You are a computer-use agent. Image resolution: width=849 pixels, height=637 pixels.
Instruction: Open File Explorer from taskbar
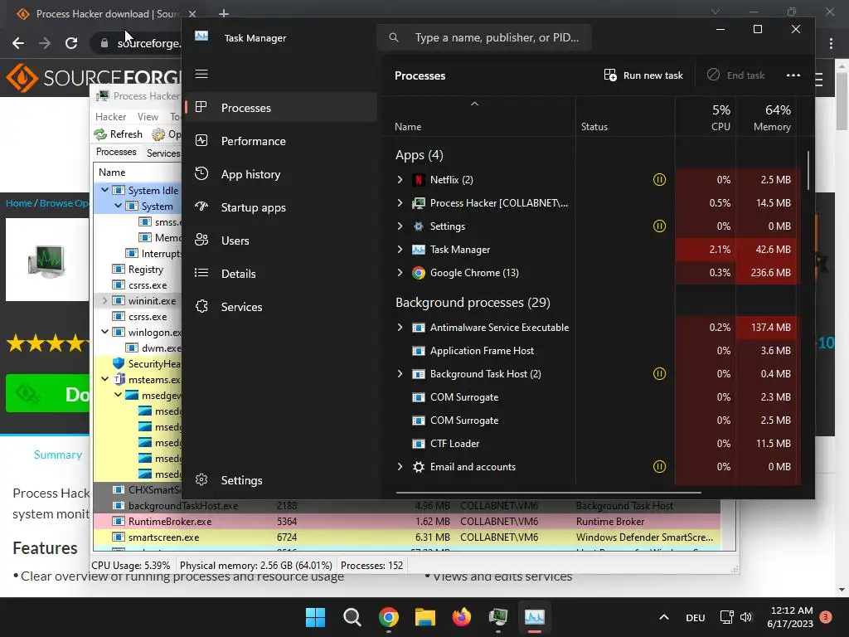[425, 617]
